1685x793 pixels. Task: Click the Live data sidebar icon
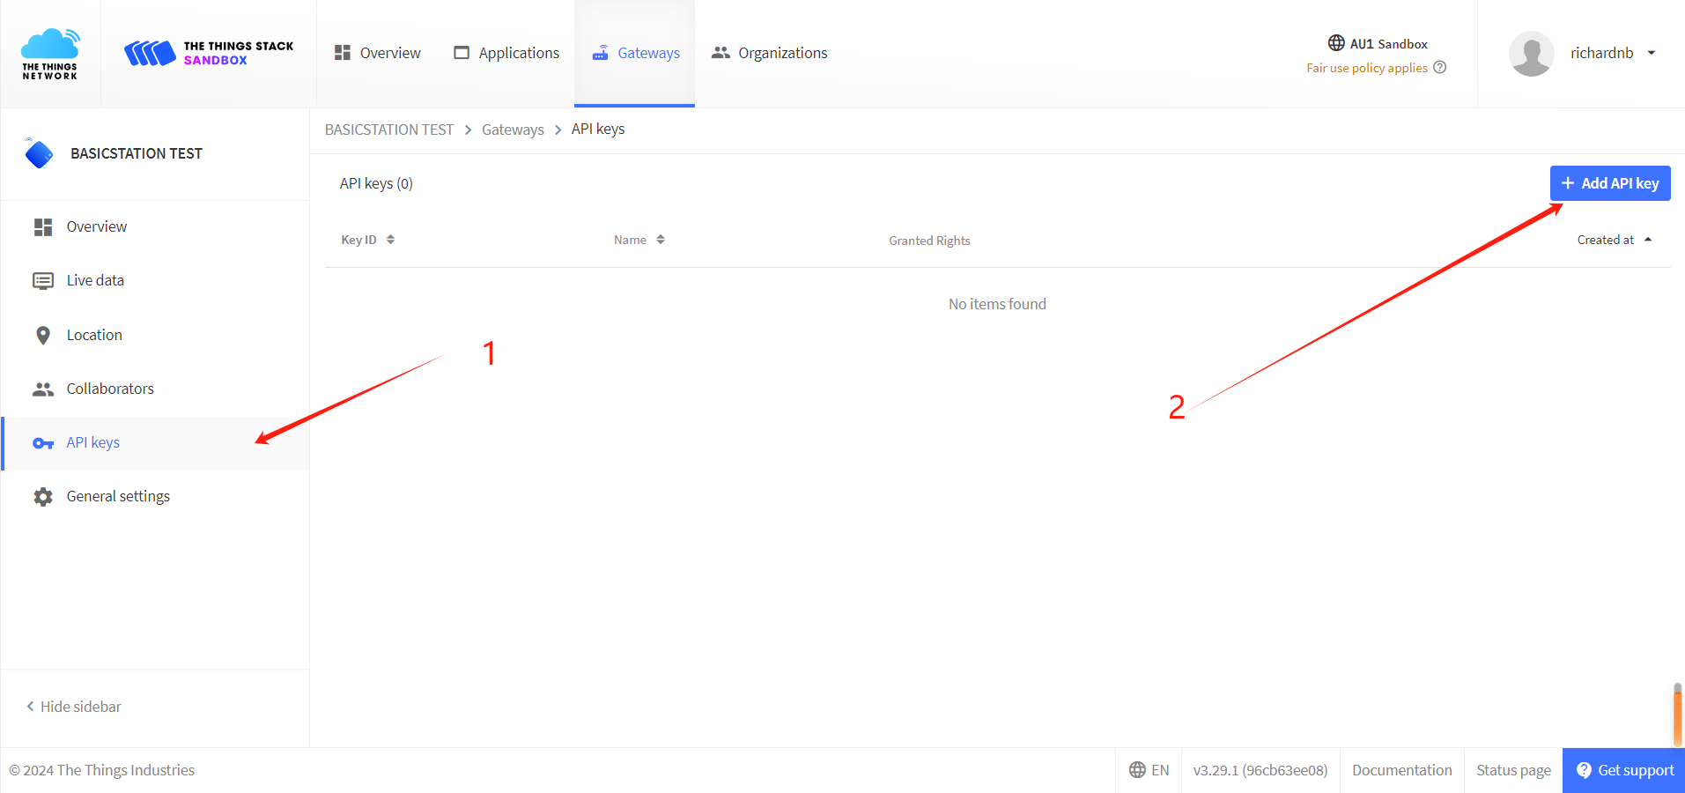(x=42, y=281)
